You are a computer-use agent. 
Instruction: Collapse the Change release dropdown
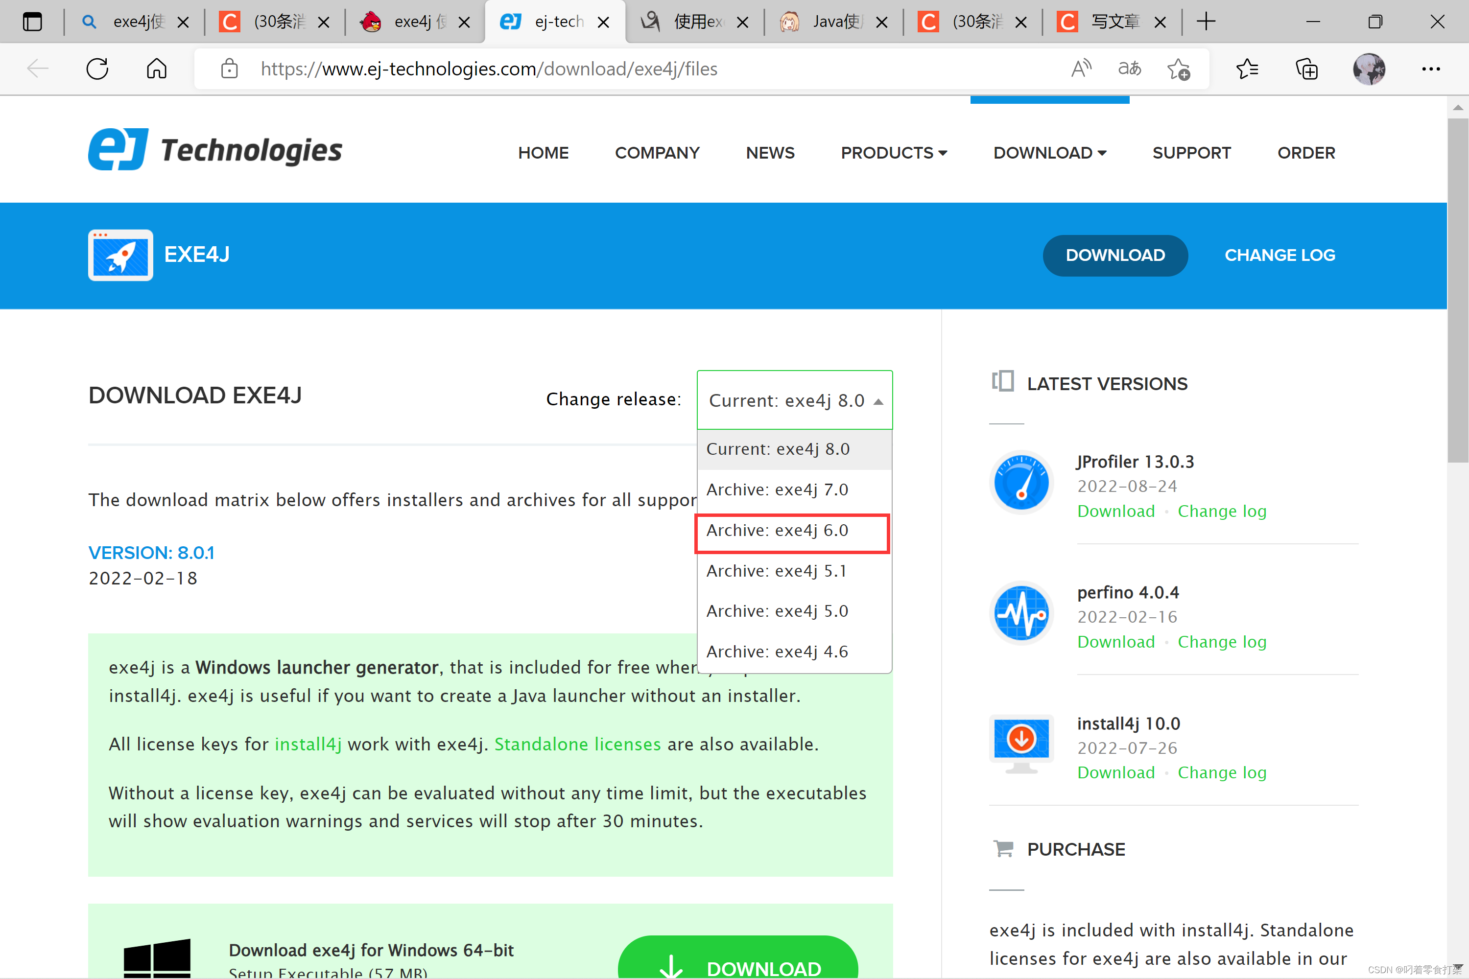(794, 400)
